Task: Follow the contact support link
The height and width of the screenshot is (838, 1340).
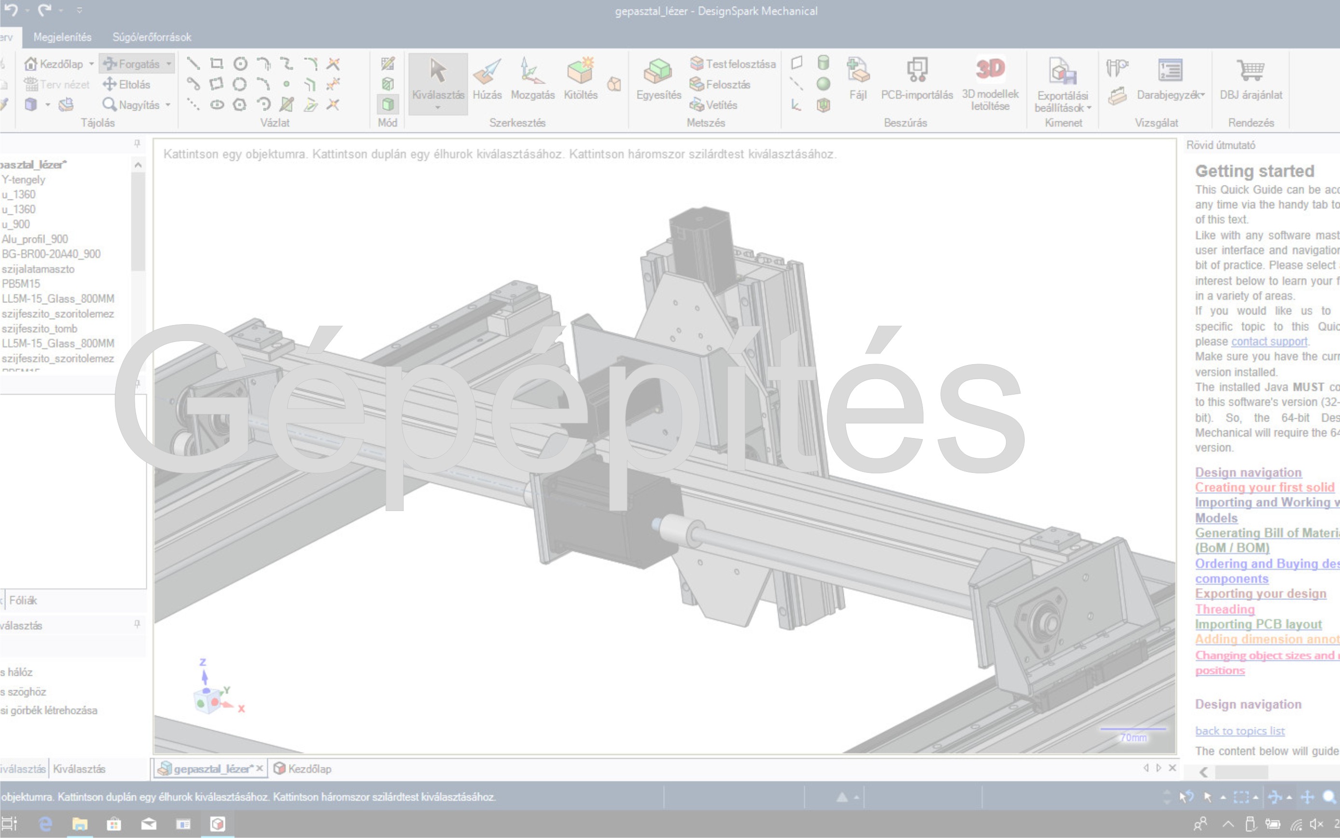Action: tap(1269, 341)
